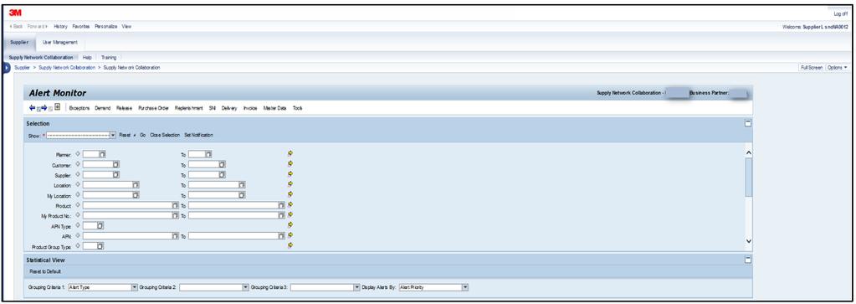Toggle the selection option diamond for Product
This screenshot has width=856, height=304.
click(x=78, y=204)
